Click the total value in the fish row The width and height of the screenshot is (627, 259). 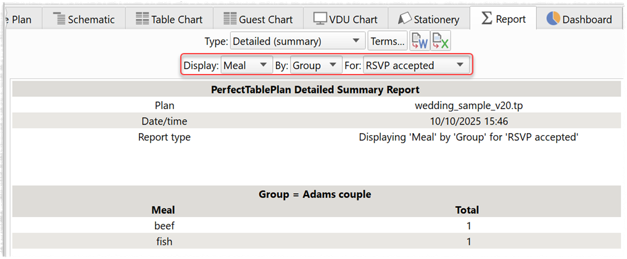(468, 241)
